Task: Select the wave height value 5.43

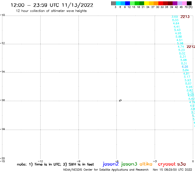Action: [177, 30]
